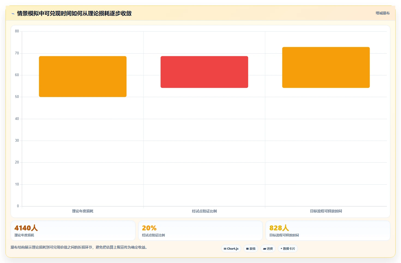401x263 pixels.
Task: Click the 增减瀑布 label in header
Action: [x=382, y=13]
